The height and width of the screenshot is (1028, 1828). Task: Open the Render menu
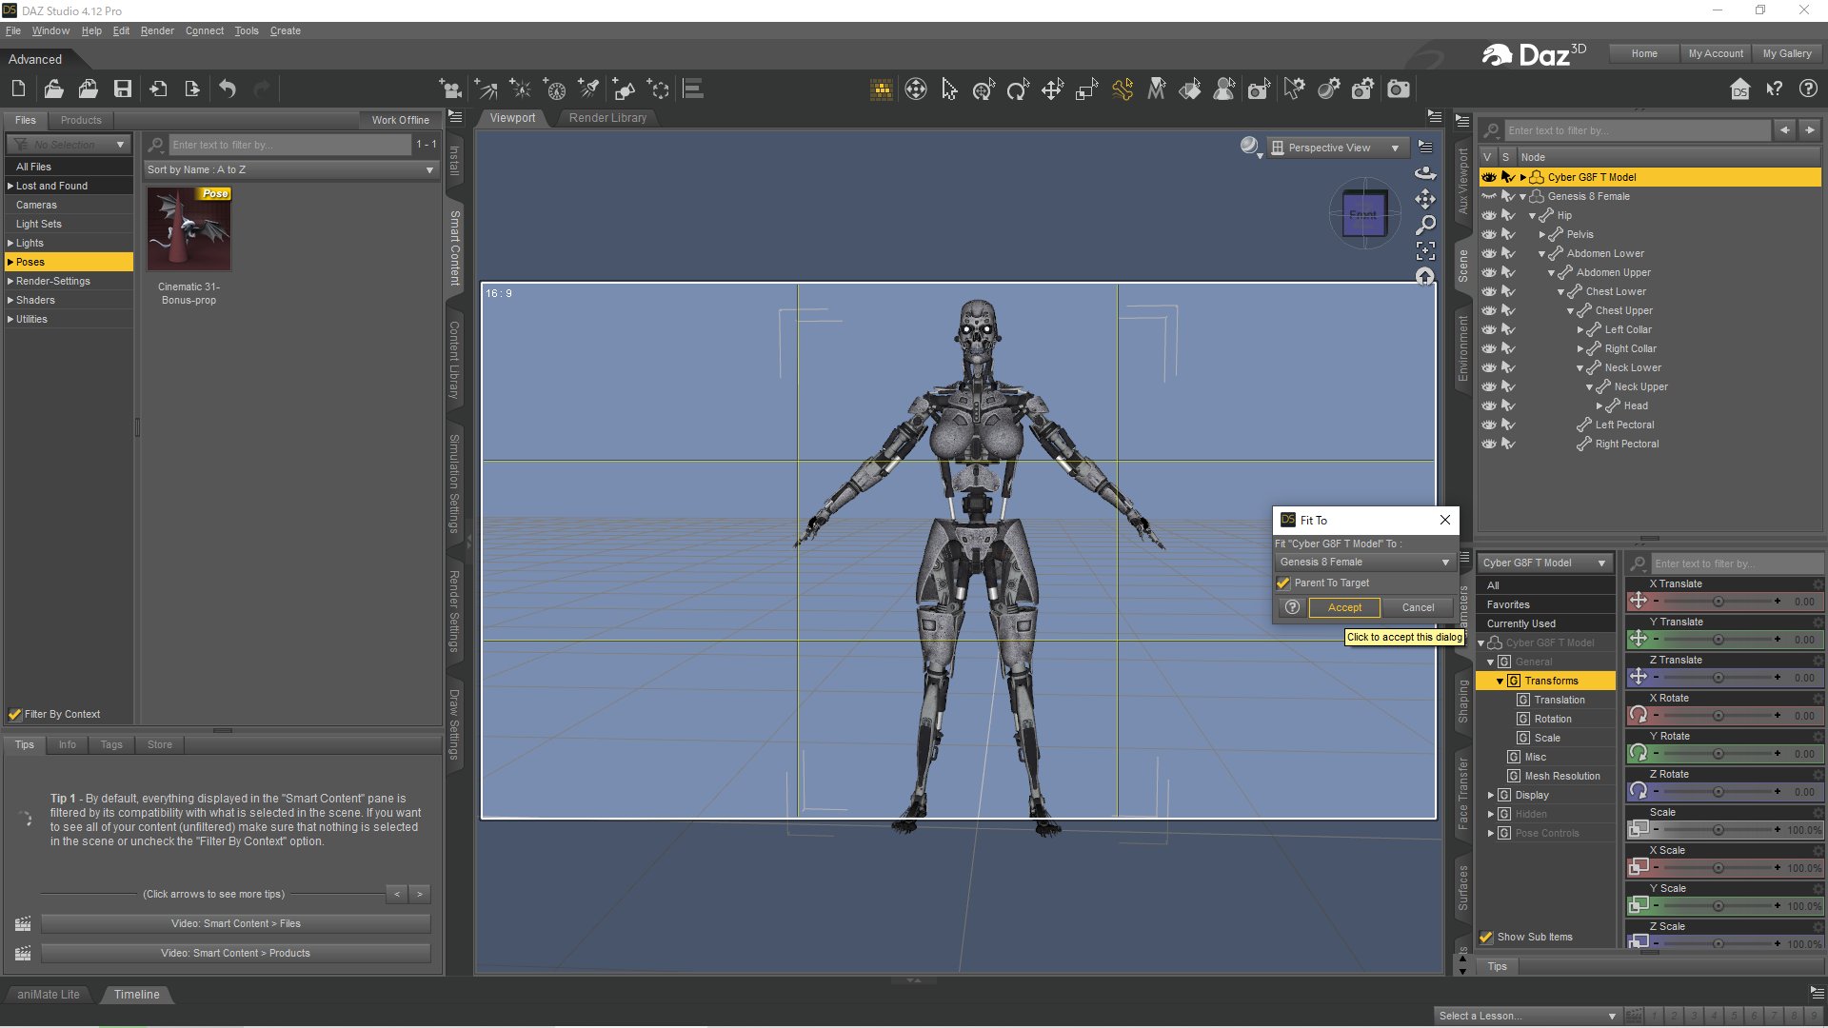157,30
